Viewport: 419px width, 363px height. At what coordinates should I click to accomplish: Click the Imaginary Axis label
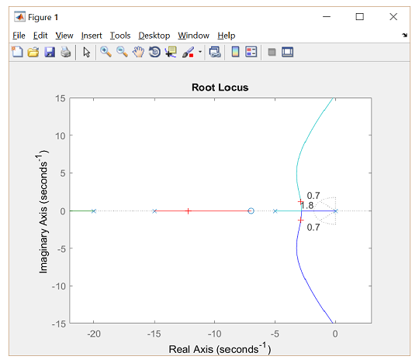[x=43, y=211]
